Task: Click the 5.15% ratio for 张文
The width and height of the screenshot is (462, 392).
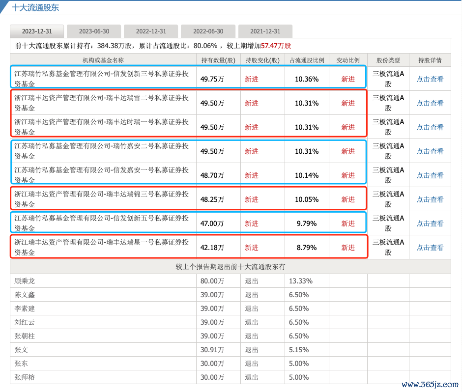Action: click(x=299, y=350)
